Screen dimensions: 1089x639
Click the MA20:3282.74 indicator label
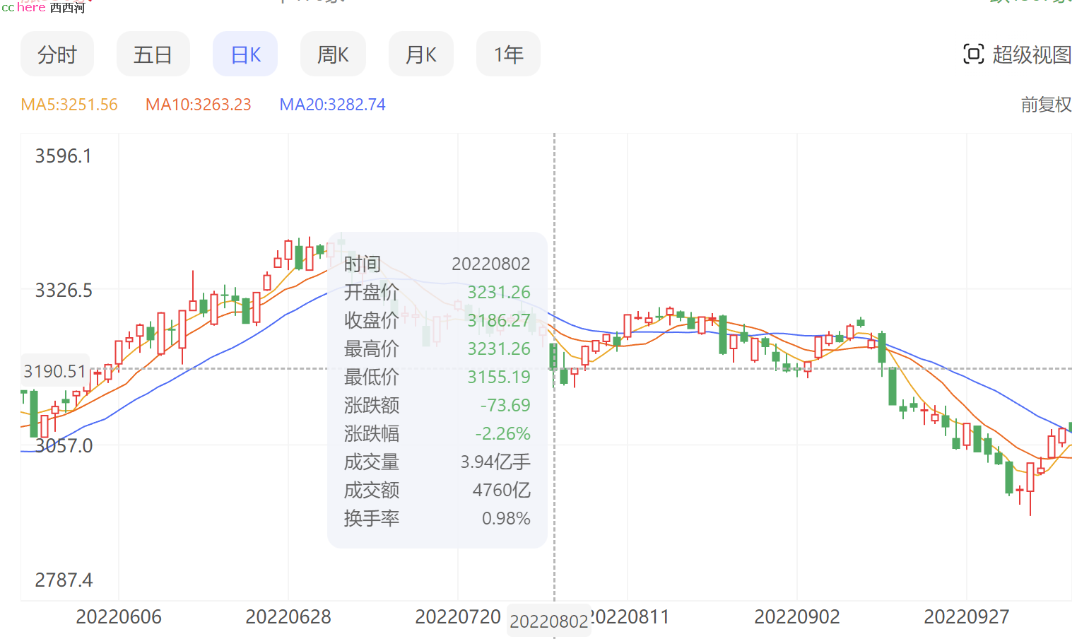(x=332, y=105)
